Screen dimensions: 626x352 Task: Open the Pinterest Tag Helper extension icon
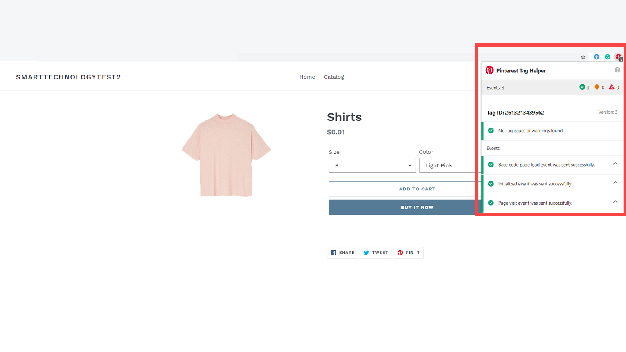[618, 57]
